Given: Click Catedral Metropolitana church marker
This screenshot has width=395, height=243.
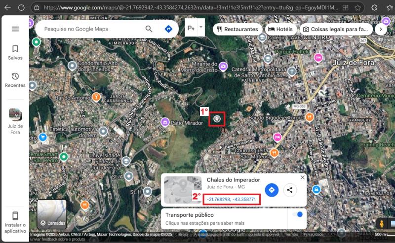Looking at the screenshot, I should [292, 71].
